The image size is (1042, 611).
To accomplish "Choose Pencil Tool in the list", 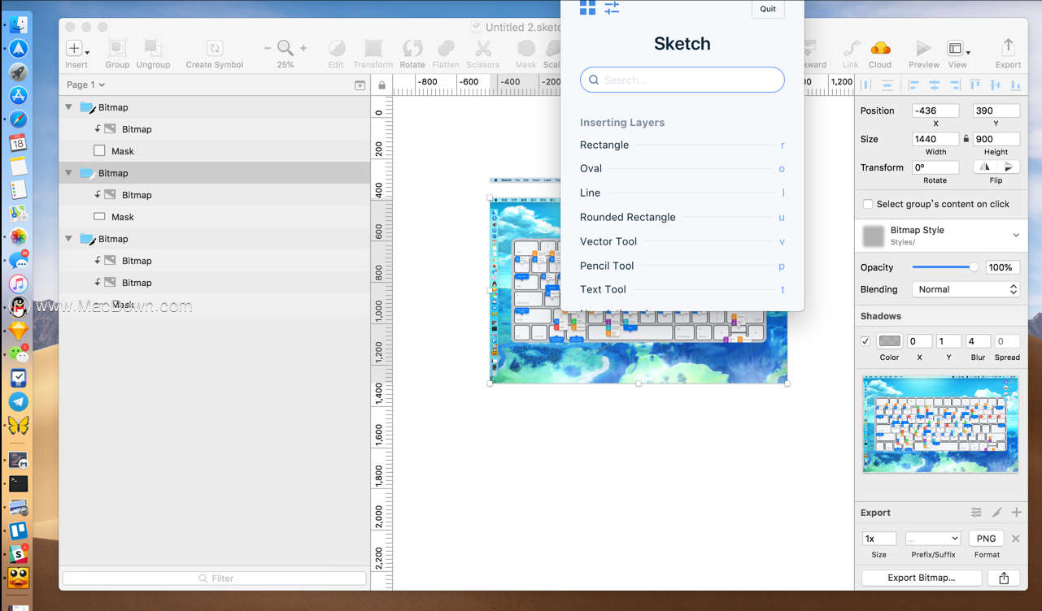I will click(682, 266).
